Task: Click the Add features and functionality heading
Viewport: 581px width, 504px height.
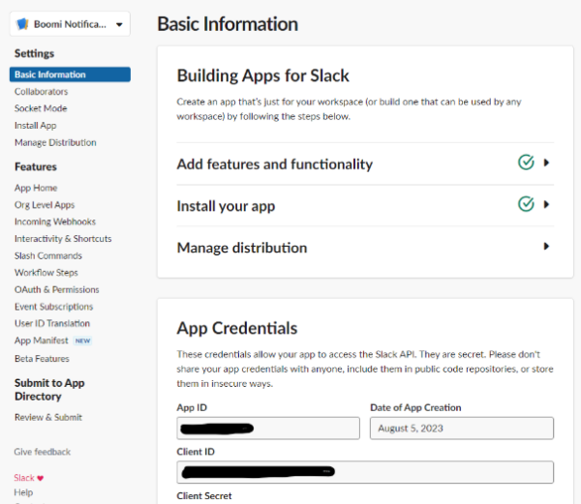Action: pos(275,163)
